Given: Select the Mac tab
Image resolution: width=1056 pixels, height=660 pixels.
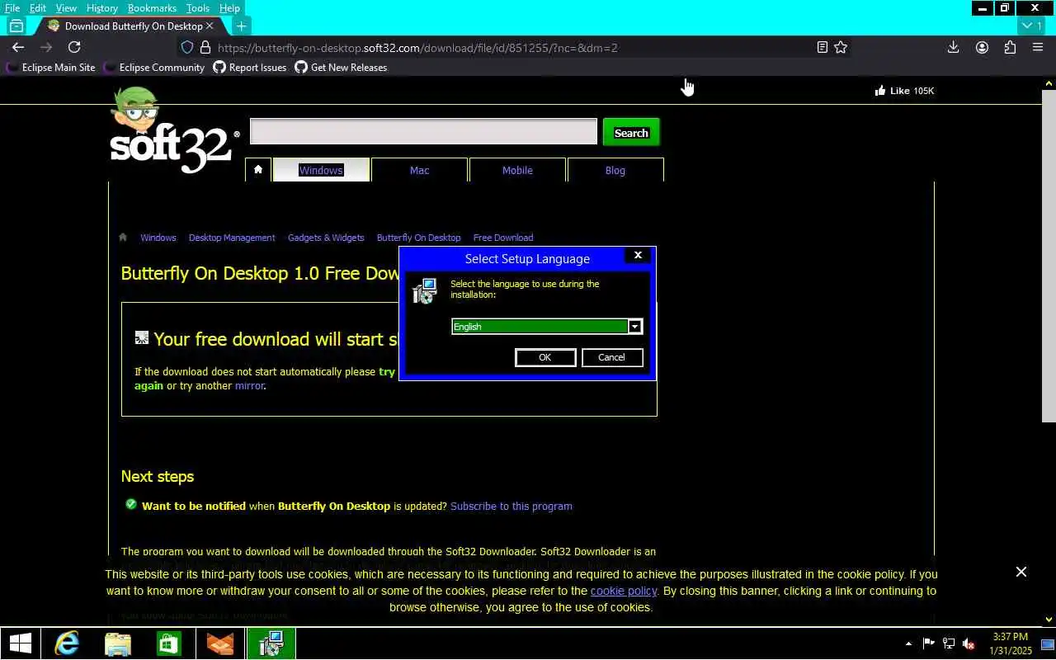Looking at the screenshot, I should pos(419,170).
